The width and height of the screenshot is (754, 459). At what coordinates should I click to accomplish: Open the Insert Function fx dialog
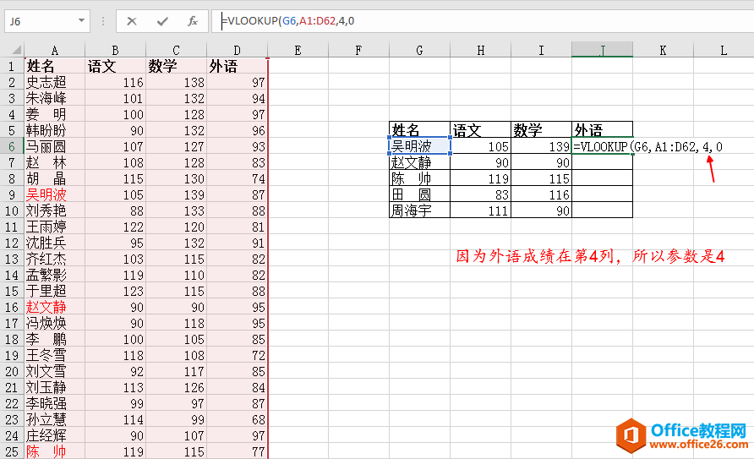coord(193,21)
